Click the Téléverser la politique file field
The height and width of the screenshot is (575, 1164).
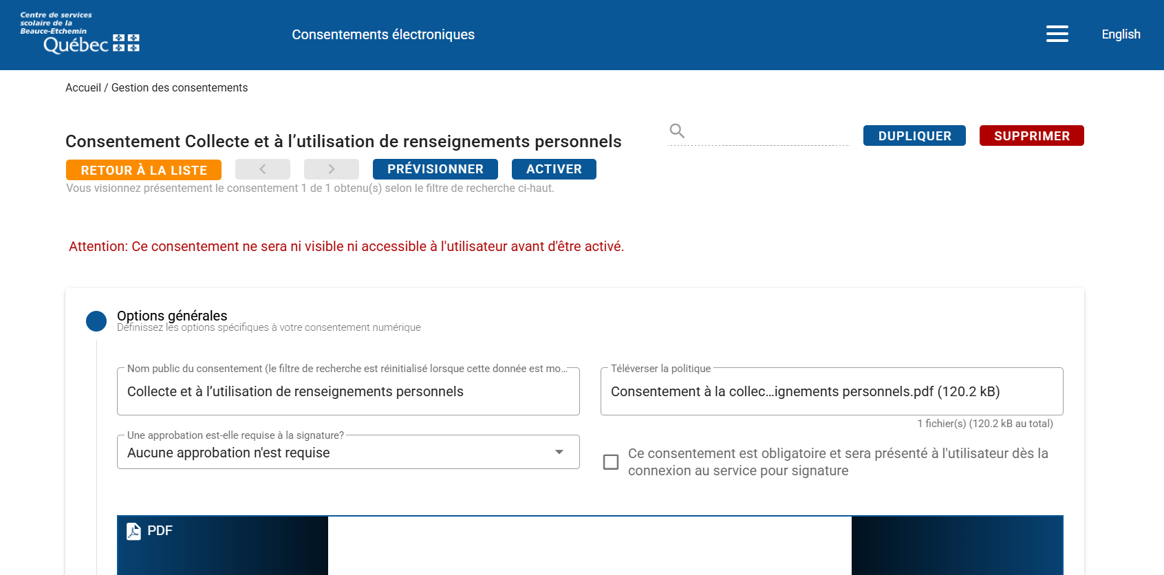coord(832,391)
